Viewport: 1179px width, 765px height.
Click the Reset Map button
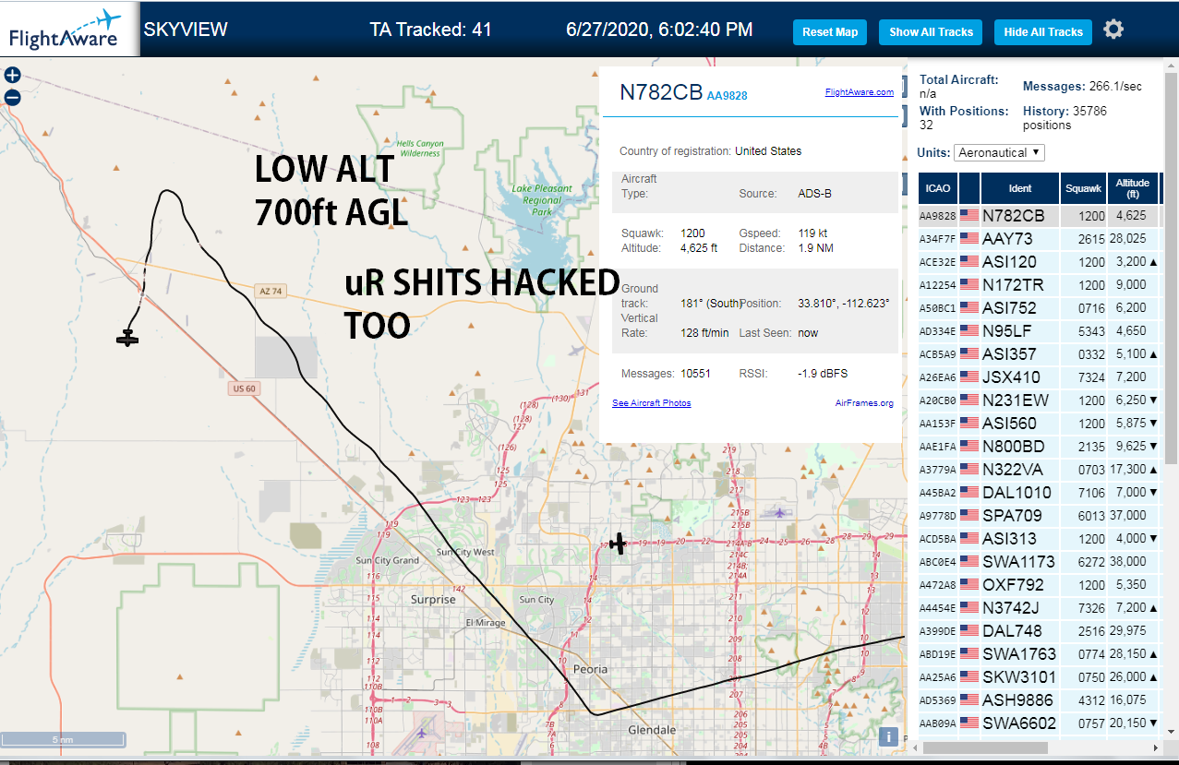tap(830, 31)
